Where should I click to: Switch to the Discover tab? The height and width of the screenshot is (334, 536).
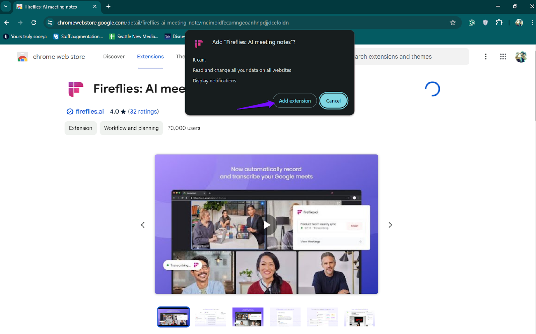(x=114, y=57)
